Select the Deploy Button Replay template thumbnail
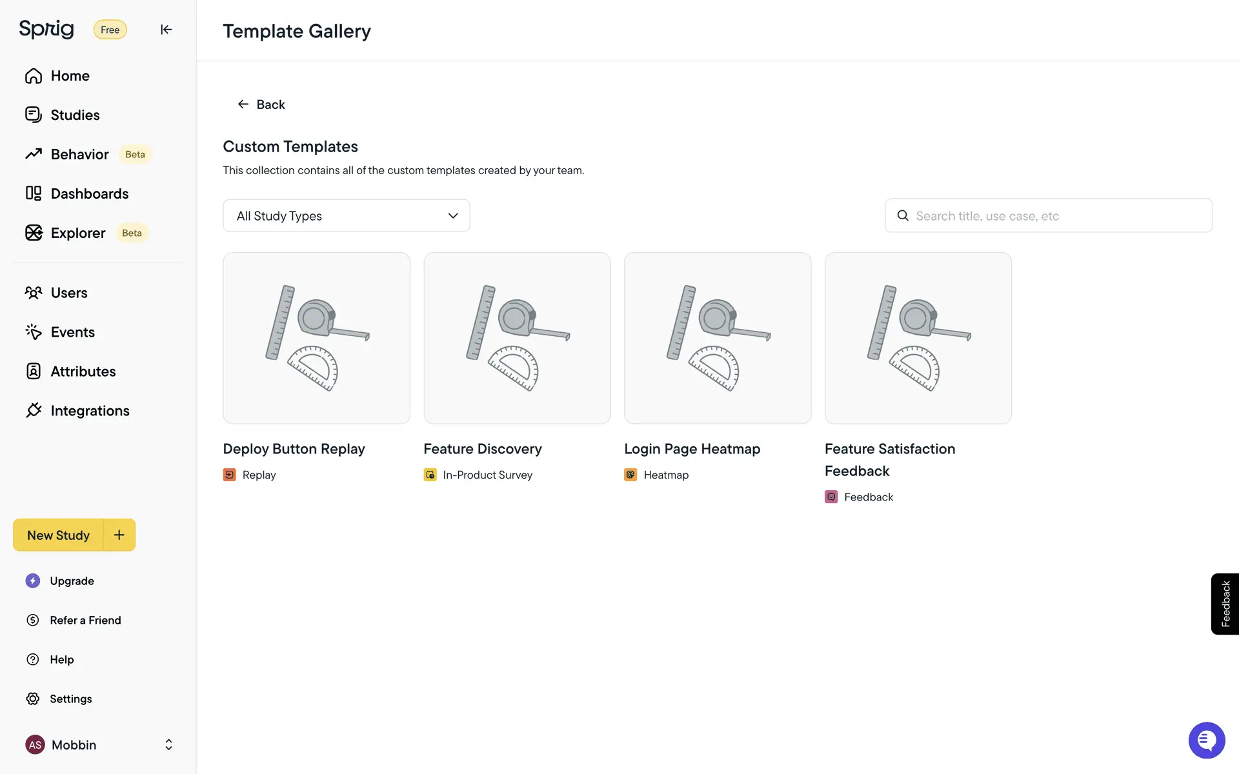Viewport: 1239px width, 774px height. 316,338
